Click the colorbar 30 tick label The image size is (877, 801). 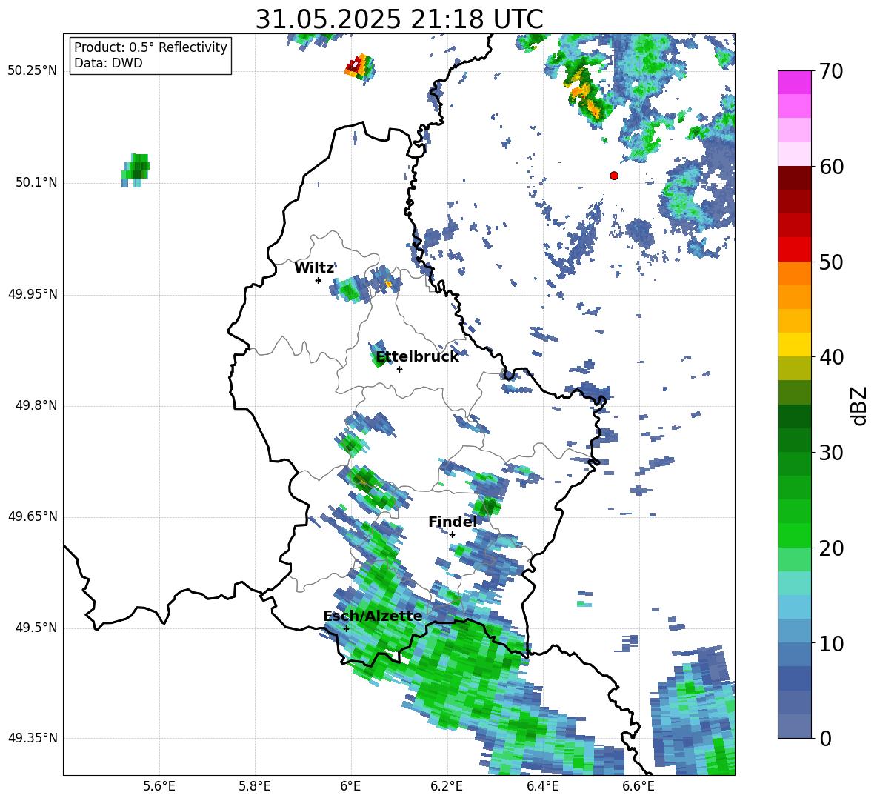(x=831, y=453)
